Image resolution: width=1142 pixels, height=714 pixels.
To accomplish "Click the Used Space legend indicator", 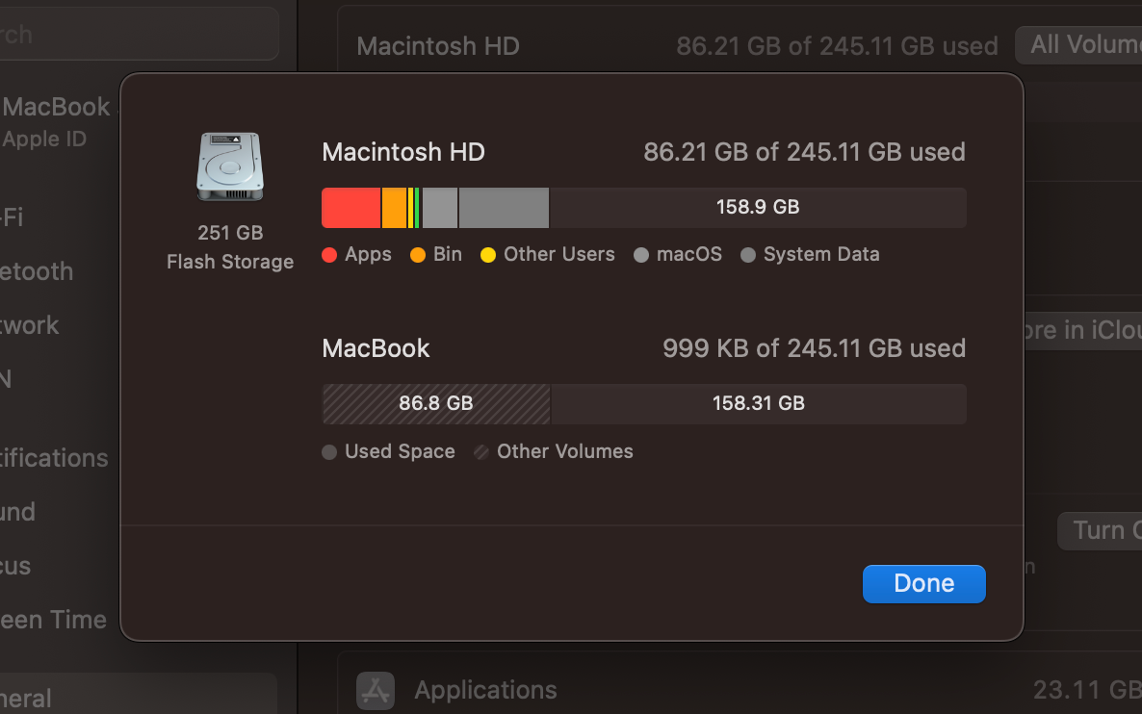I will [328, 451].
